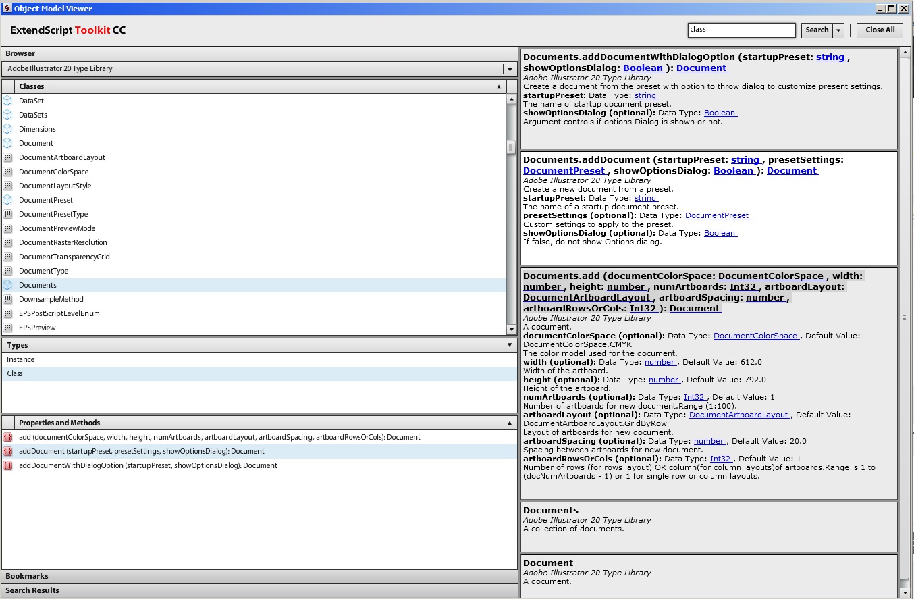Expand the Search Results panel
914x599 pixels.
click(259, 590)
